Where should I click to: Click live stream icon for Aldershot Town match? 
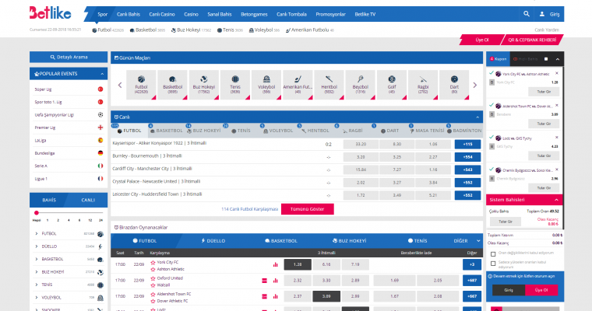pyautogui.click(x=264, y=297)
